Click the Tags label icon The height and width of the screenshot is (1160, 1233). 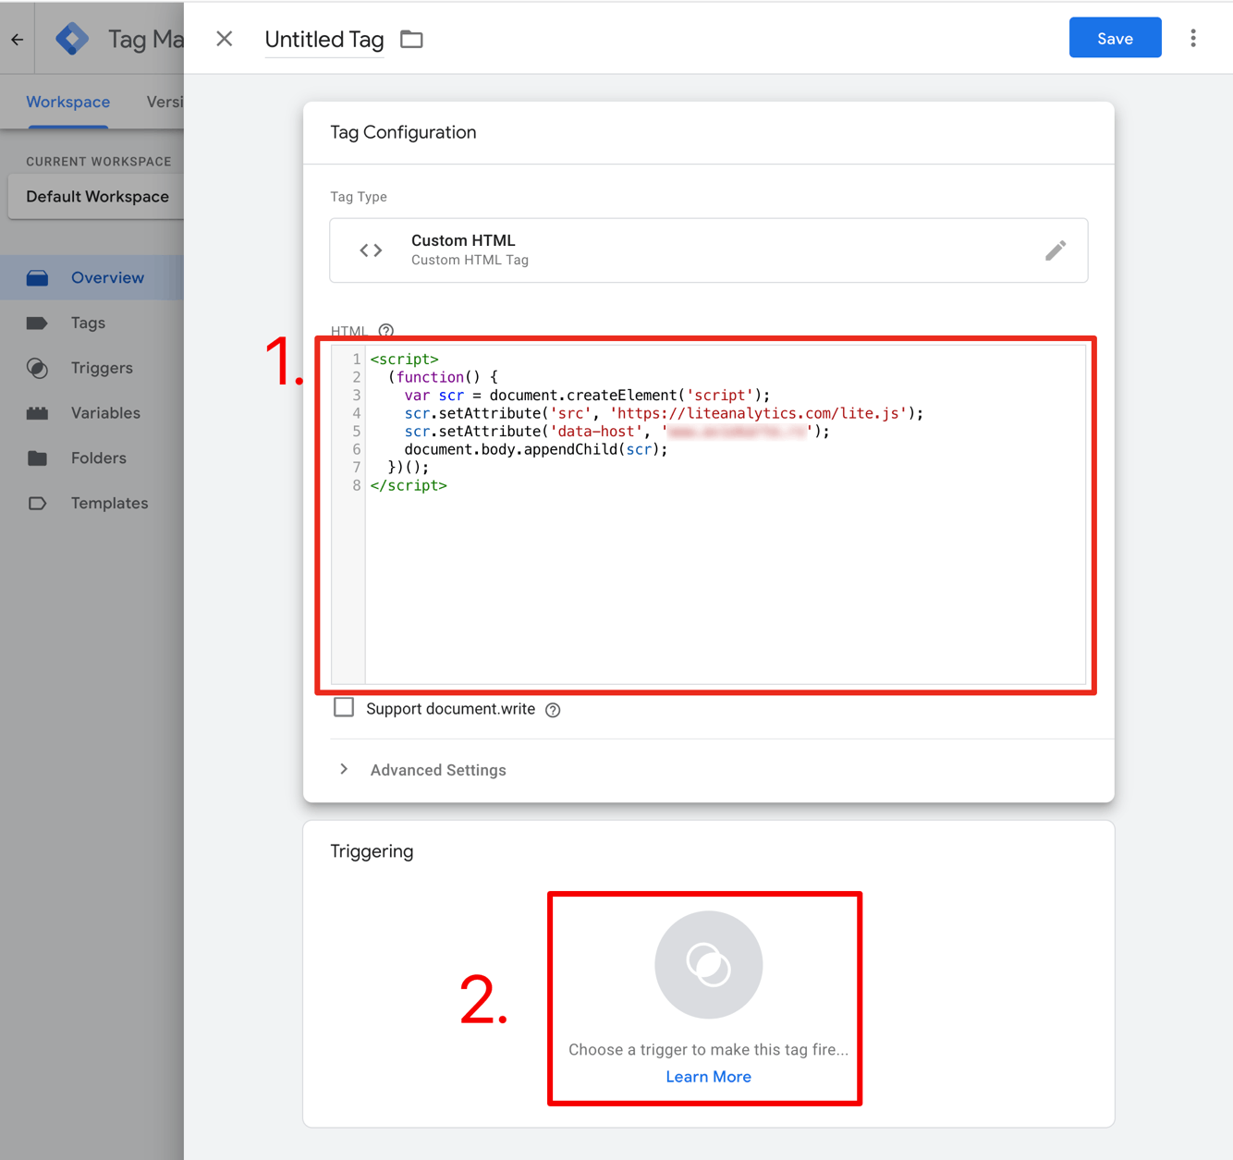(x=37, y=323)
